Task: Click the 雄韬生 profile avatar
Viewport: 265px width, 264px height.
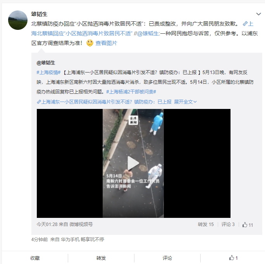Action: (18, 20)
